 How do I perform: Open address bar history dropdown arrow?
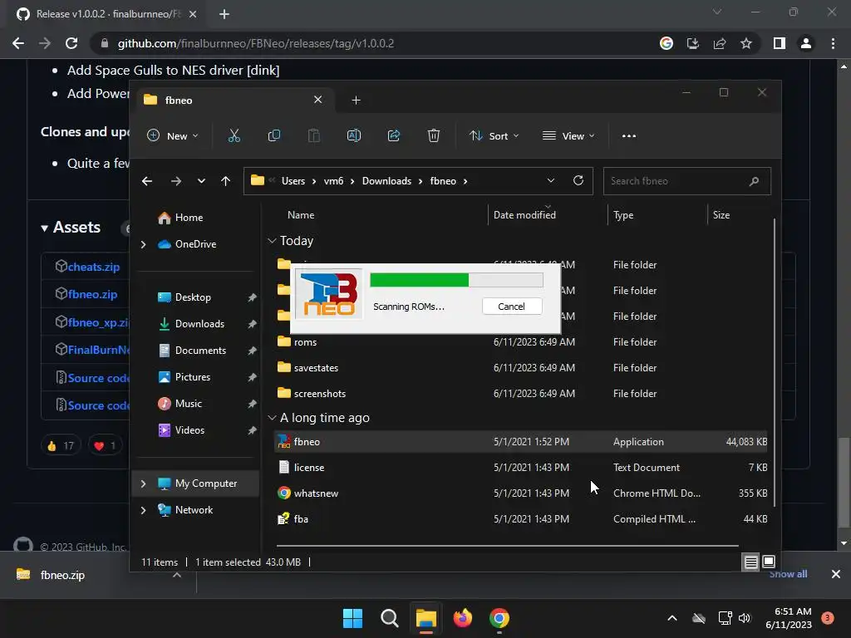(550, 180)
